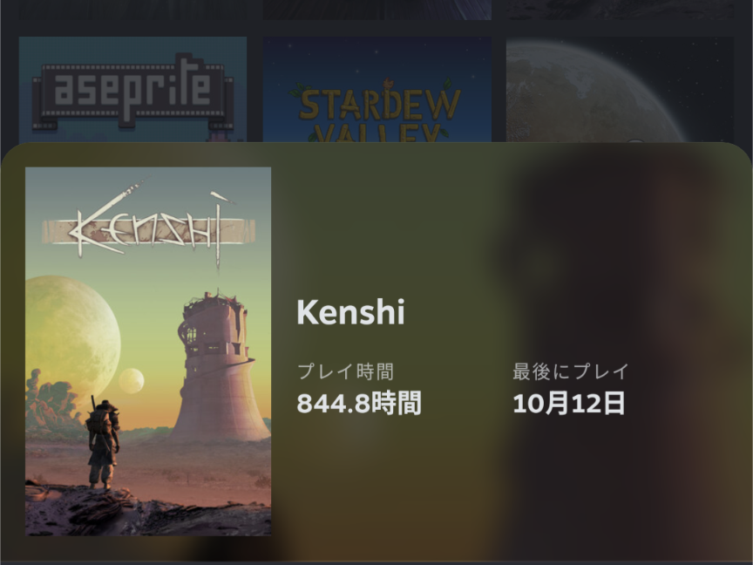Click the small moon in Kenshi cover
The height and width of the screenshot is (565, 753).
click(x=131, y=381)
